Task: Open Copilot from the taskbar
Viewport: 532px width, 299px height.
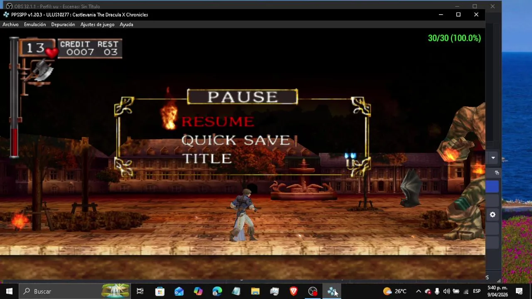Action: 198,291
